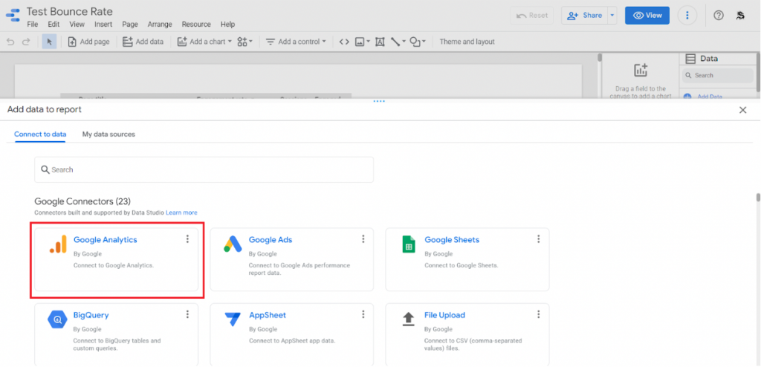The width and height of the screenshot is (761, 367).
Task: Click the File Upload arrow icon
Action: pyautogui.click(x=409, y=319)
